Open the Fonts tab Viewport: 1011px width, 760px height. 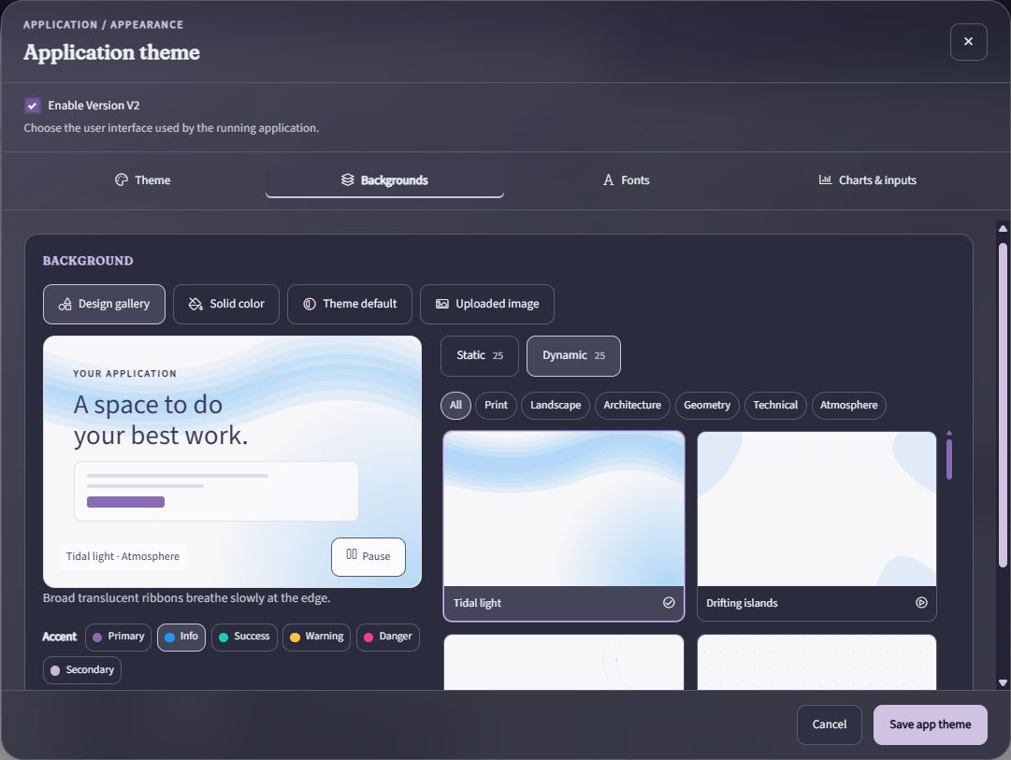626,180
